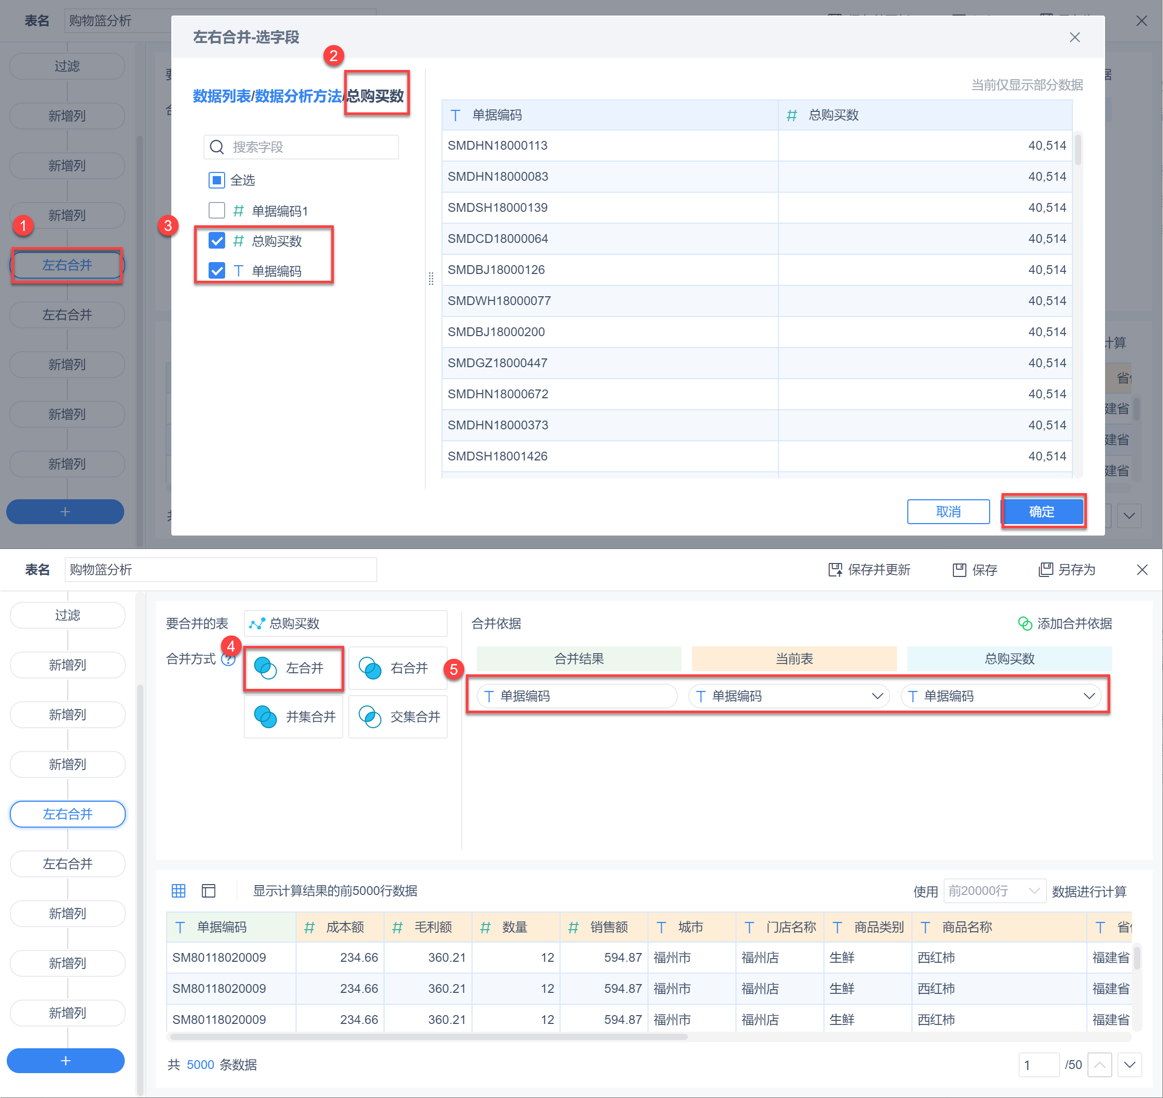Image resolution: width=1163 pixels, height=1098 pixels.
Task: Click the 确定 button
Action: pos(1041,512)
